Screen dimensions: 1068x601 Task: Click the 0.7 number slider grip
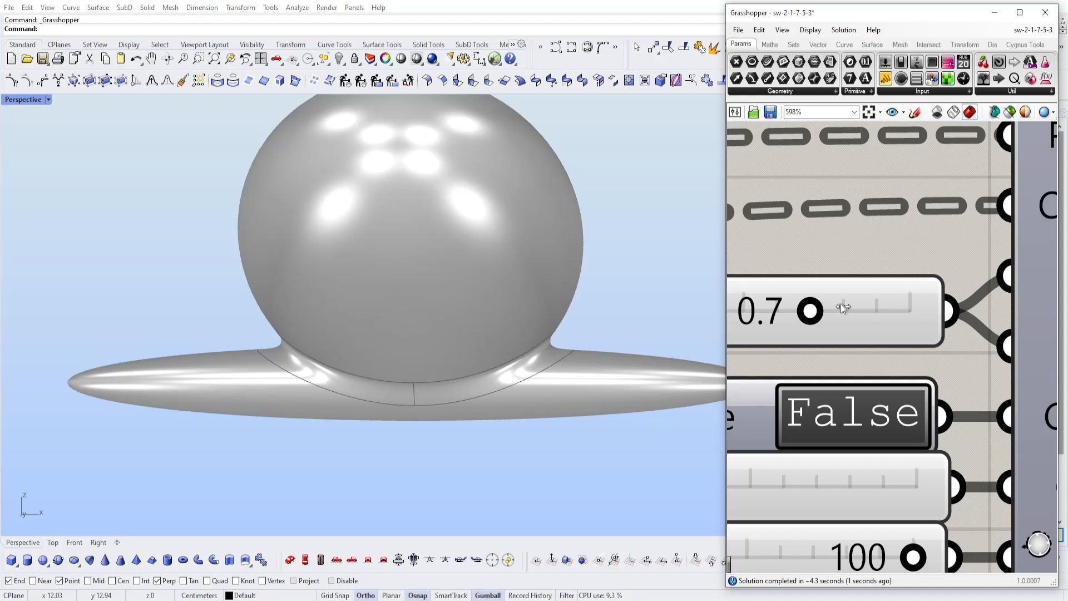tap(810, 311)
